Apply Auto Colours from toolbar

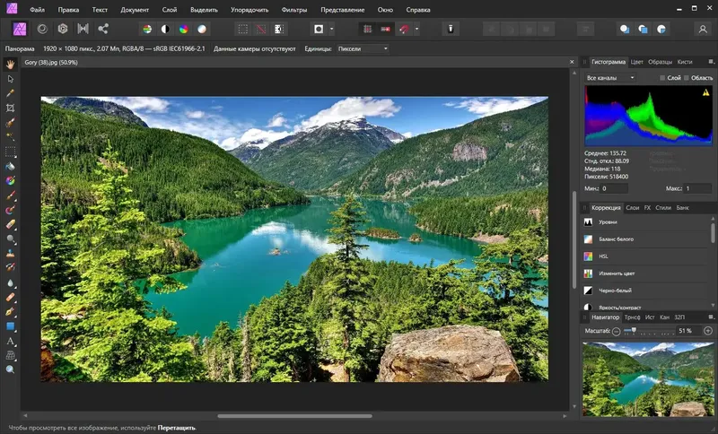[184, 30]
